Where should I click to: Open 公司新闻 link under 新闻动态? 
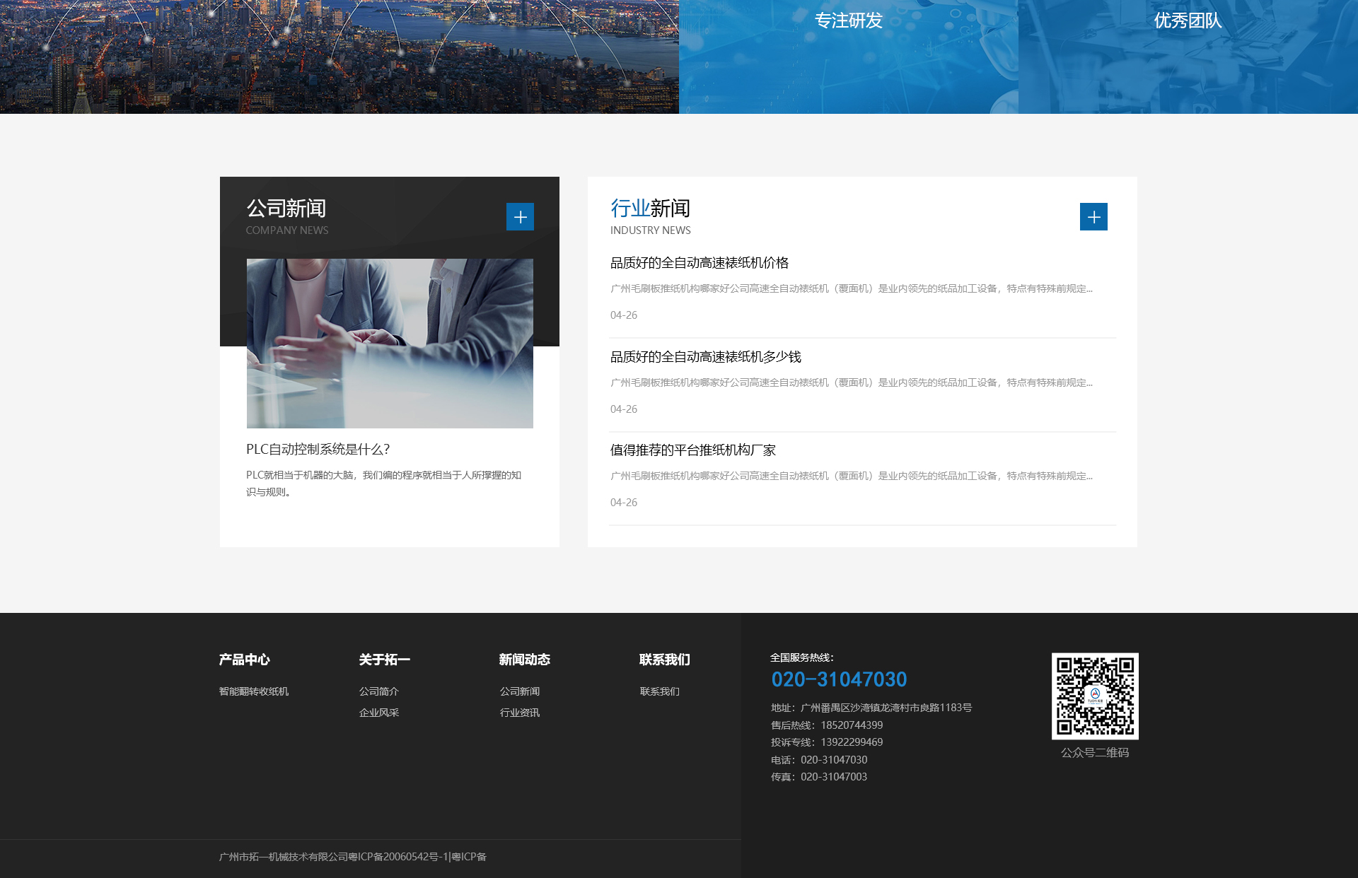[x=519, y=691]
